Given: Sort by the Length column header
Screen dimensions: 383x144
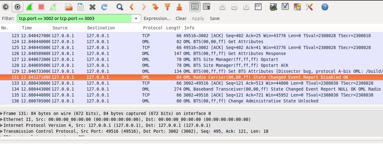Looking at the screenshot, I should pyautogui.click(x=173, y=28).
